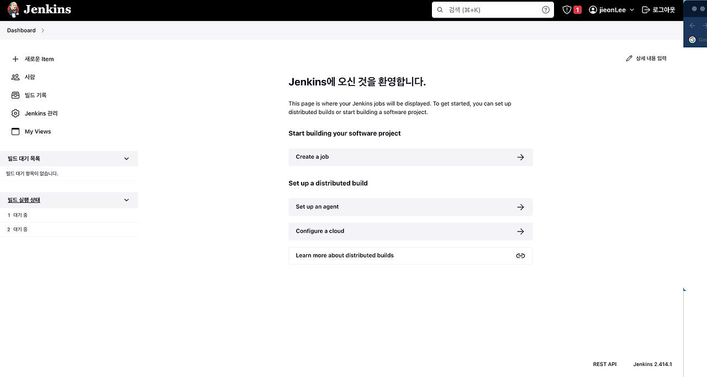This screenshot has width=707, height=377.
Task: Click the 로그아웃 logout icon
Action: point(646,10)
